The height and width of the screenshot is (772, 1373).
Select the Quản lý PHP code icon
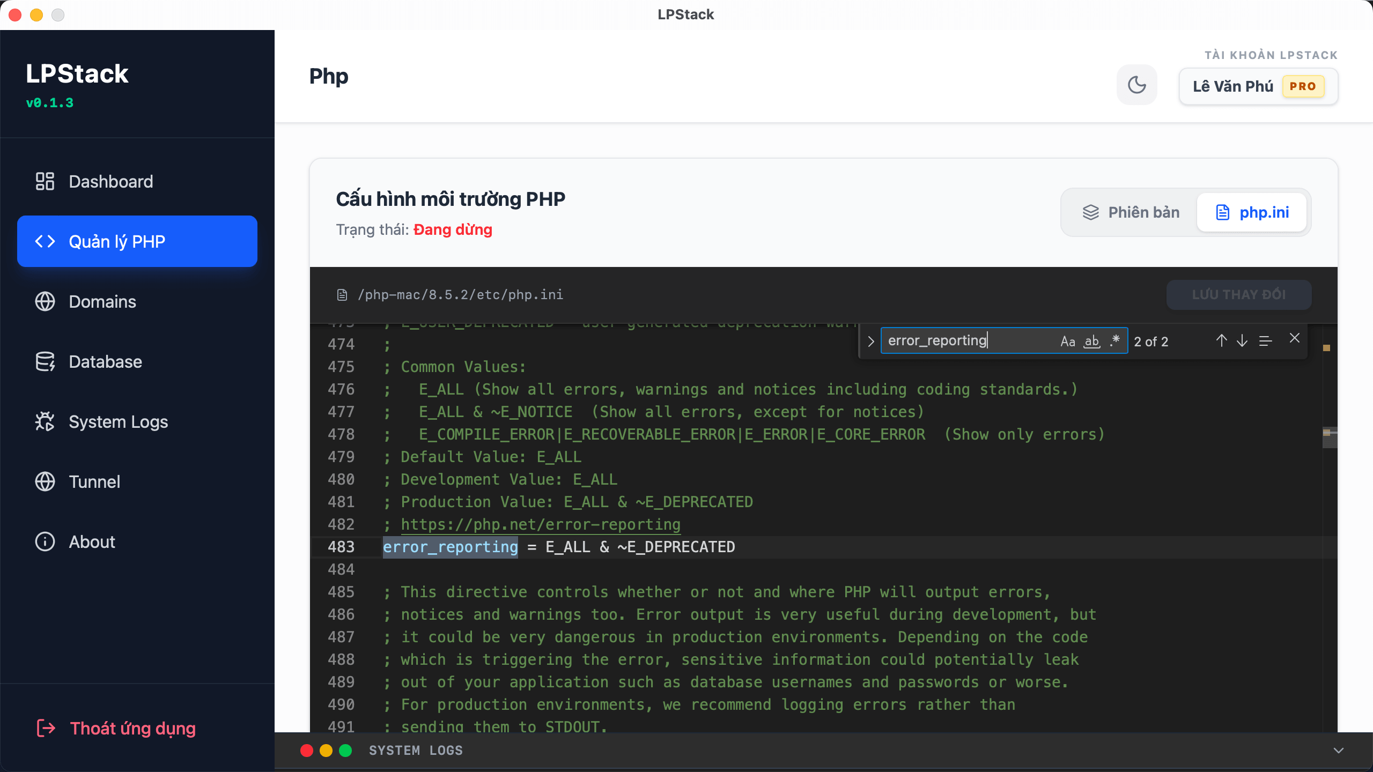pyautogui.click(x=45, y=241)
